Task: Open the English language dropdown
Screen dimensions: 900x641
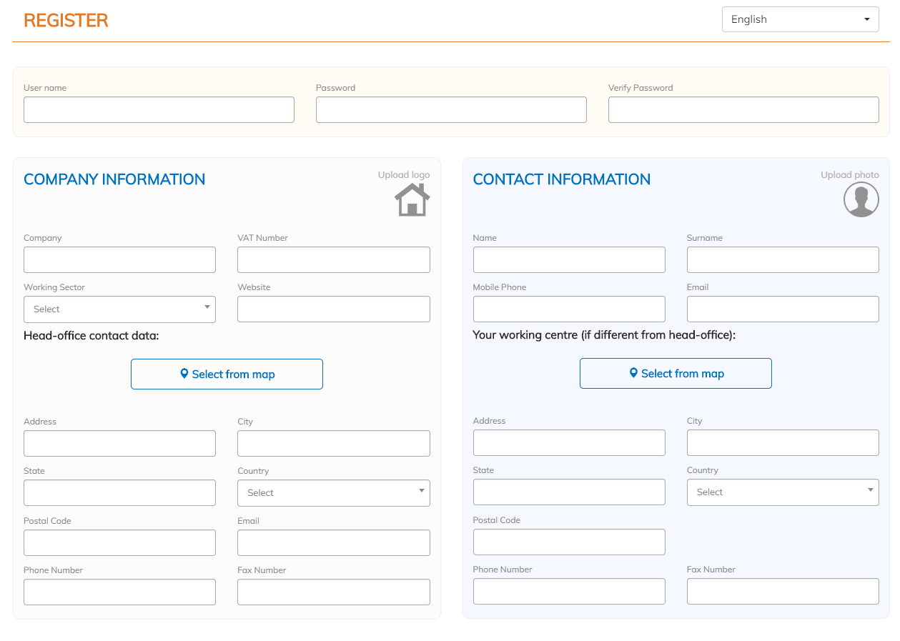Action: [x=800, y=19]
